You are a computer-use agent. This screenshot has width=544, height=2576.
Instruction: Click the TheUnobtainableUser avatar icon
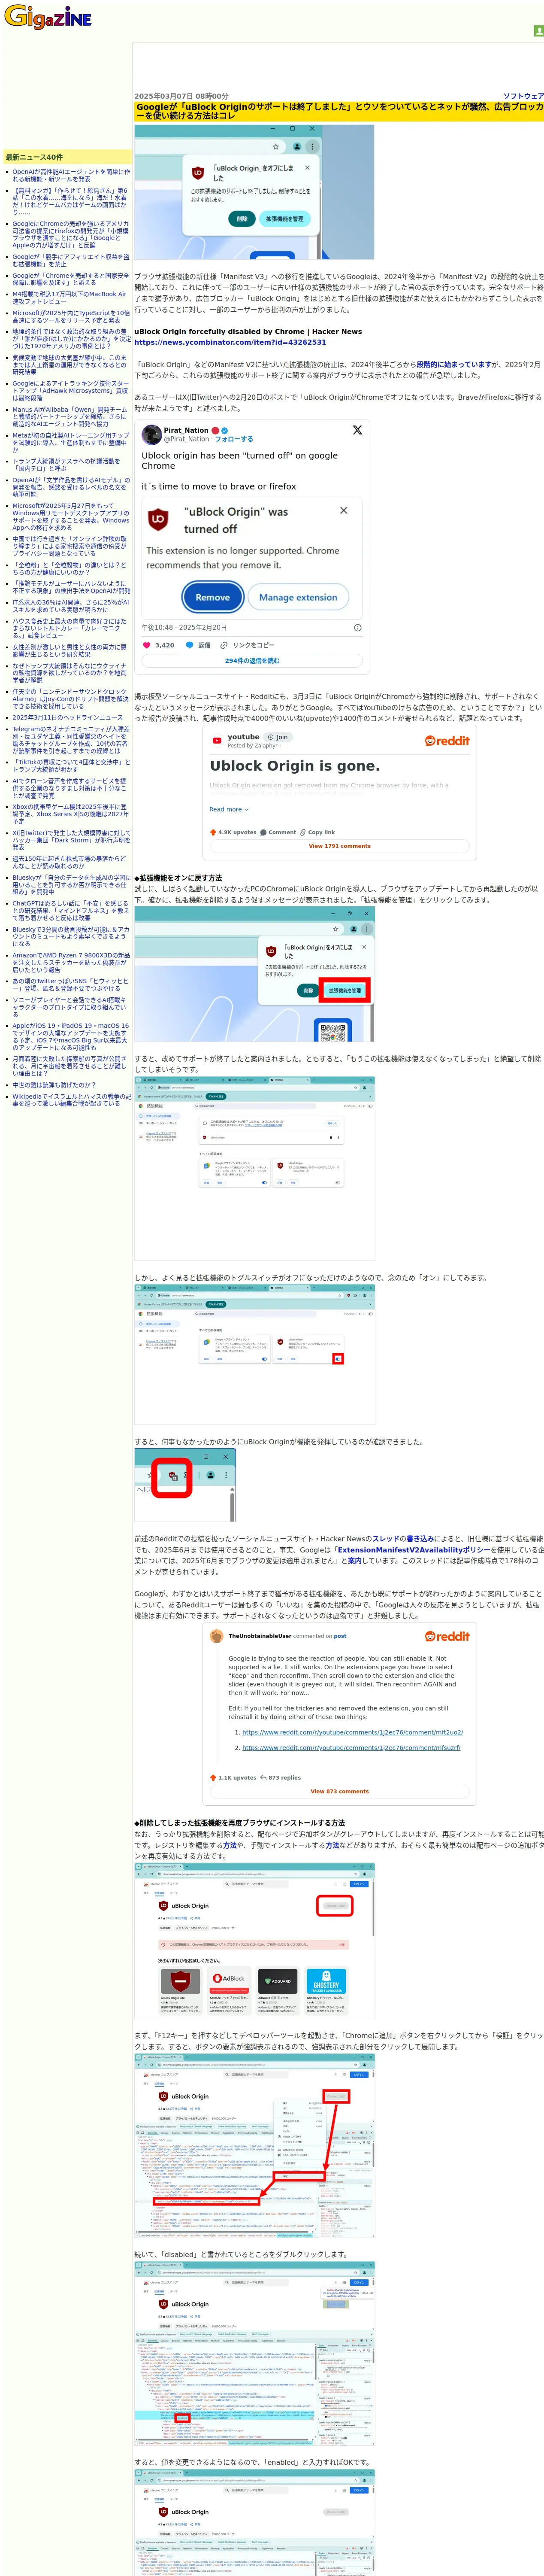click(217, 1636)
